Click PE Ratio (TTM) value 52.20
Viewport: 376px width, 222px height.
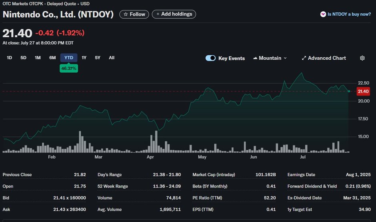click(270, 198)
